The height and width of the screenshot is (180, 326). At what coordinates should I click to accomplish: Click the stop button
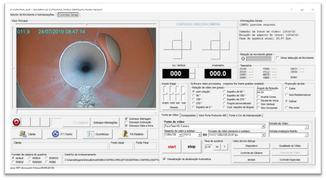191,147
